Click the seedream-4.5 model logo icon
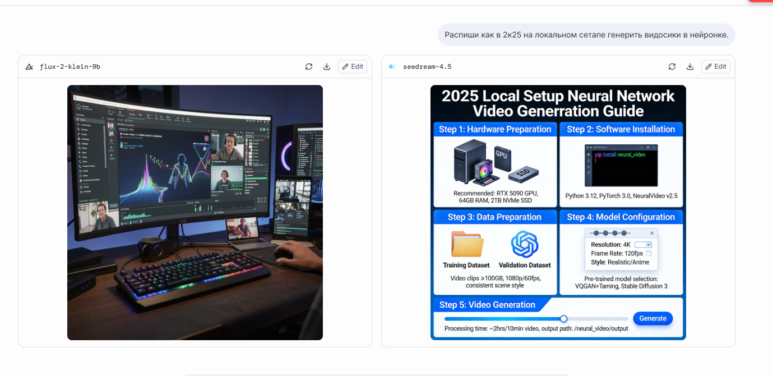The image size is (773, 376). click(x=392, y=67)
